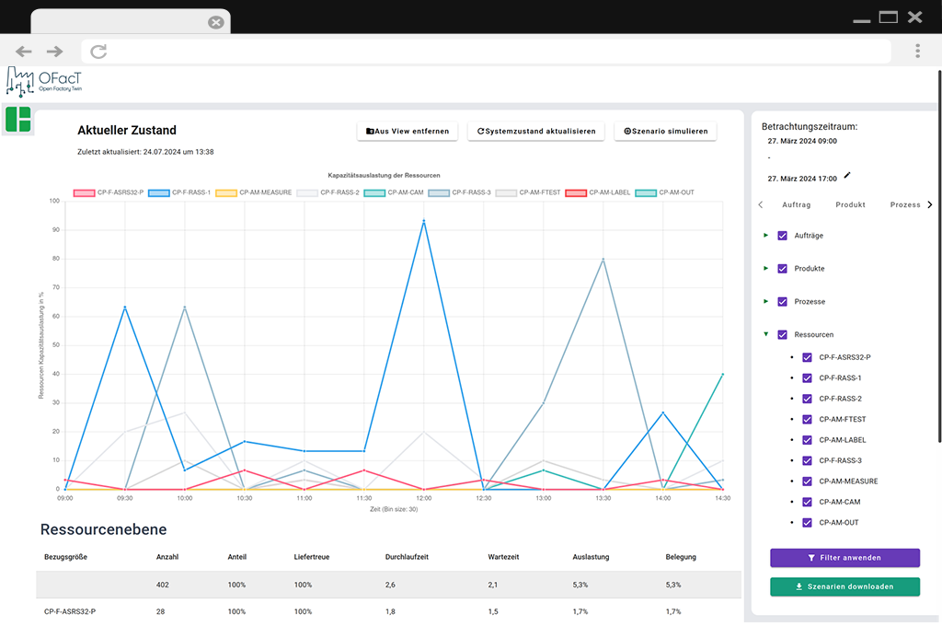
Task: Click the 'Anzahl' column header
Action: tap(167, 557)
